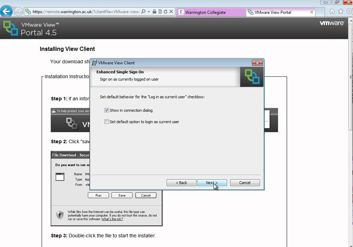Click the browser back arrow button
This screenshot has width=353, height=247.
(6, 11)
